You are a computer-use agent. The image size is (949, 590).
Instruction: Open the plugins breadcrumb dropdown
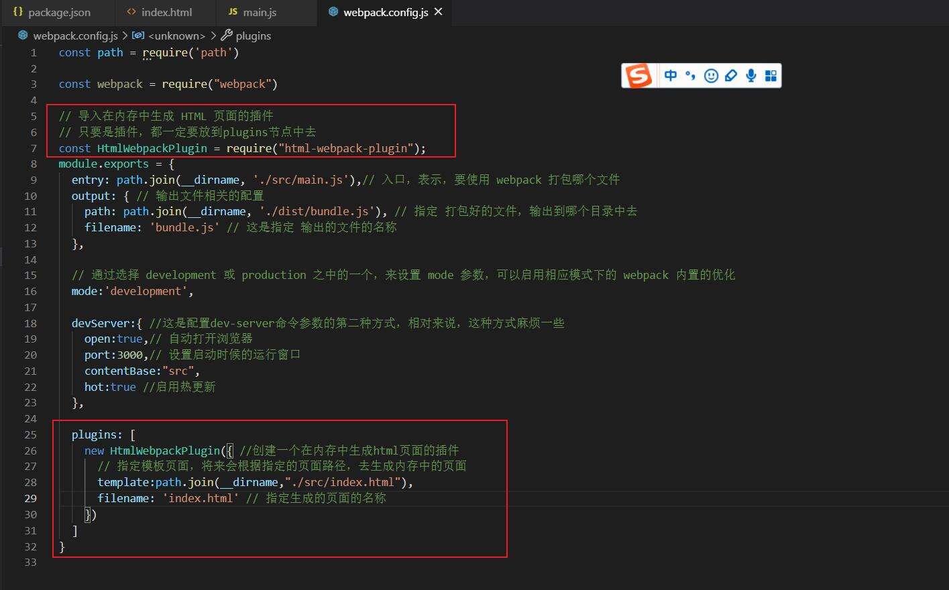pyautogui.click(x=254, y=36)
